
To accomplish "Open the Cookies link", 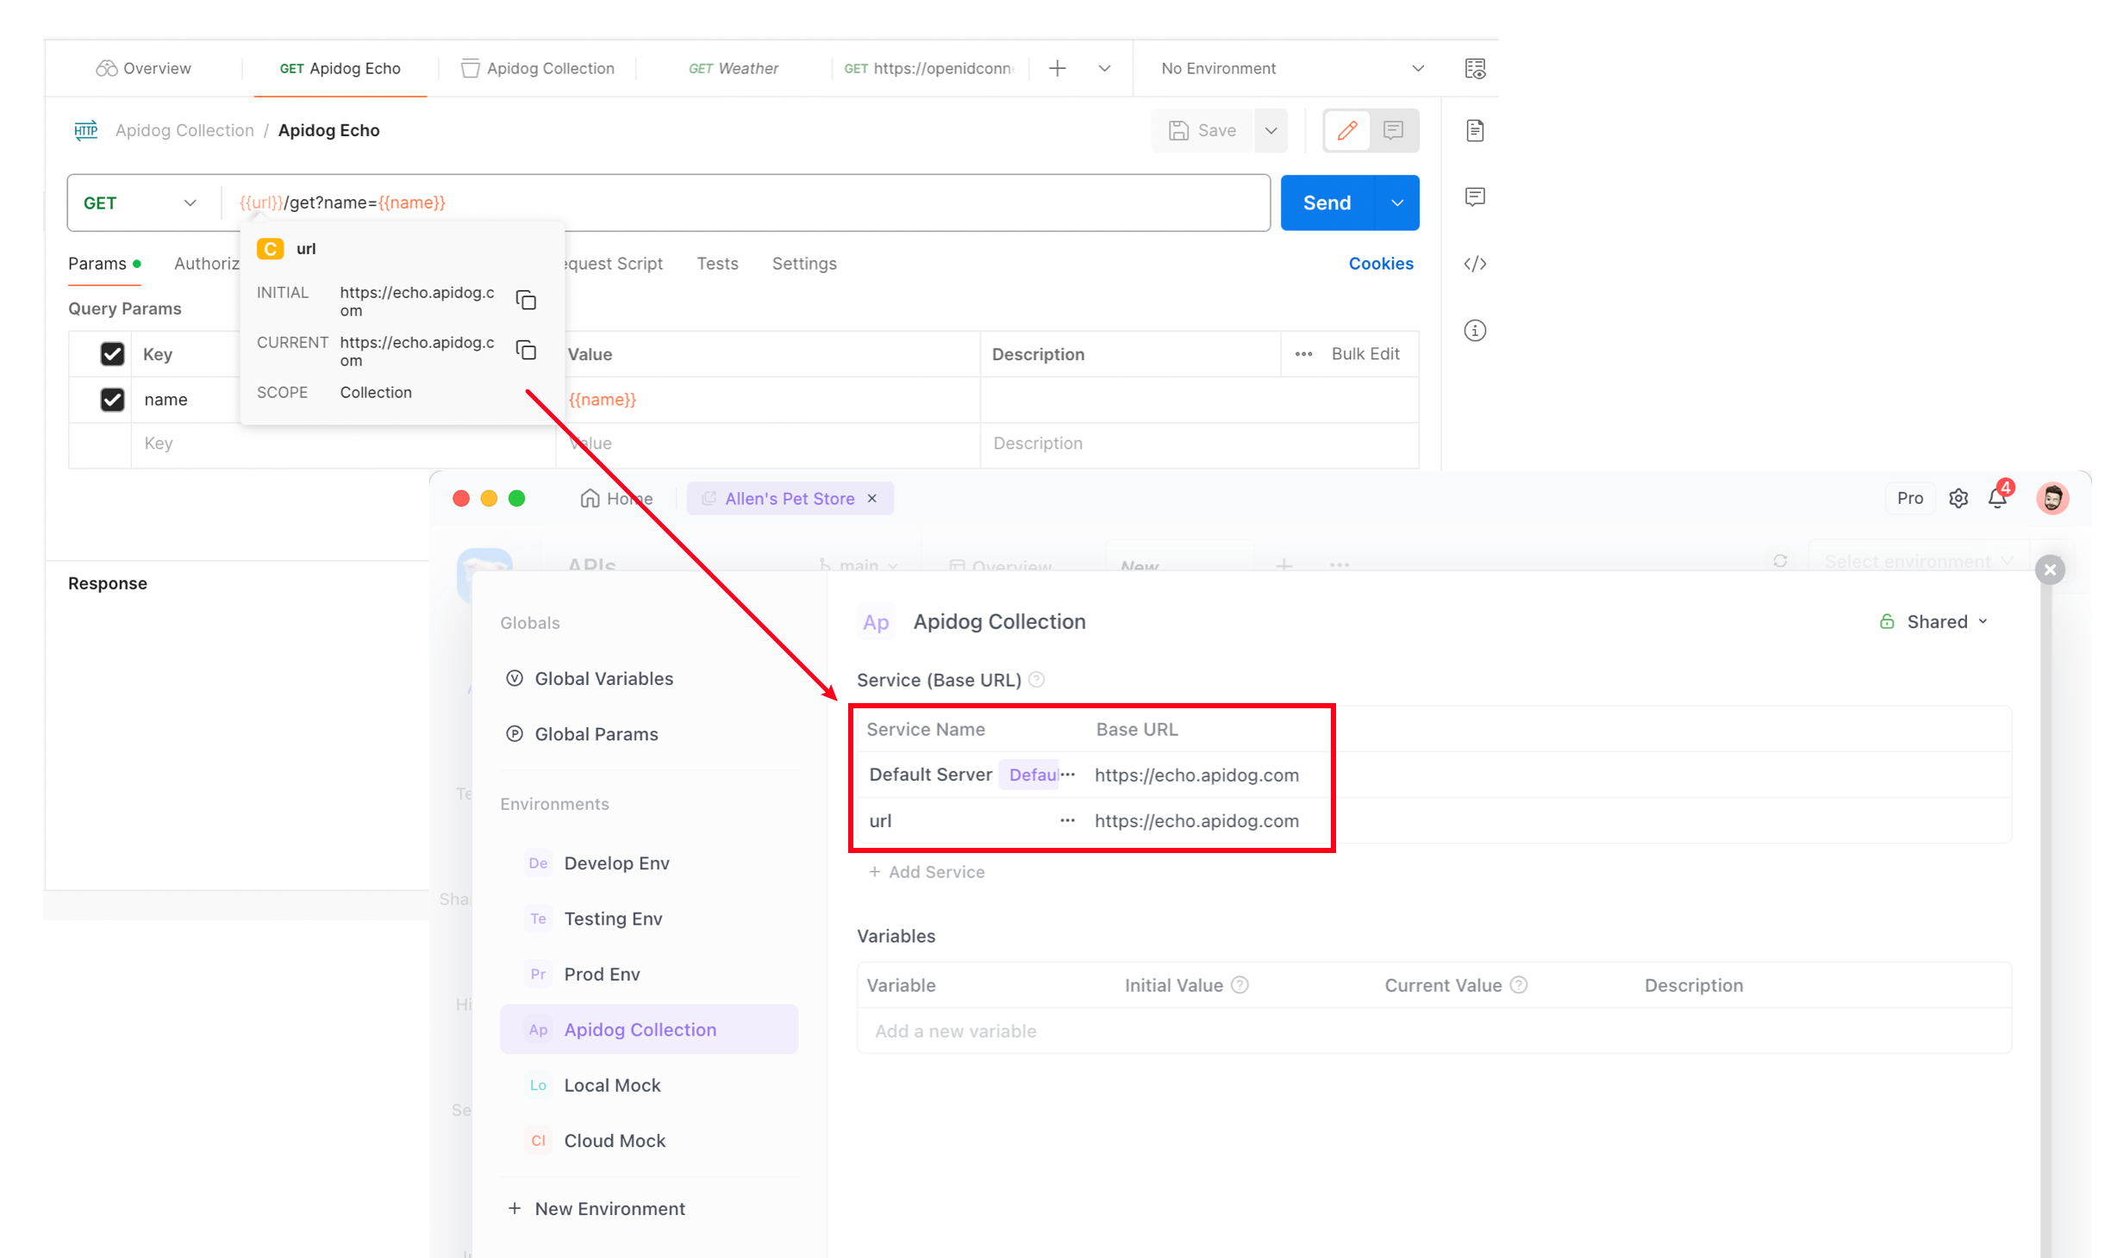I will (1380, 264).
